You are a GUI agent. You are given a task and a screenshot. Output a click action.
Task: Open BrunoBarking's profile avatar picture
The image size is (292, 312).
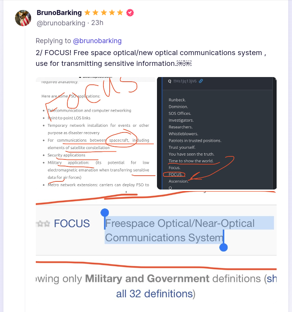23,18
